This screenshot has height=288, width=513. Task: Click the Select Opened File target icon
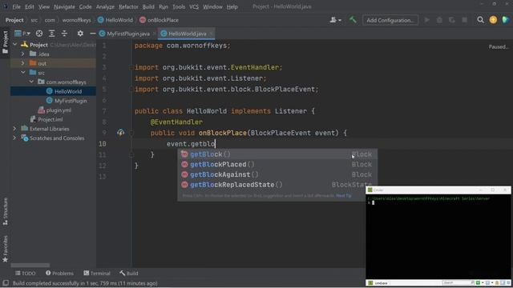point(39,34)
